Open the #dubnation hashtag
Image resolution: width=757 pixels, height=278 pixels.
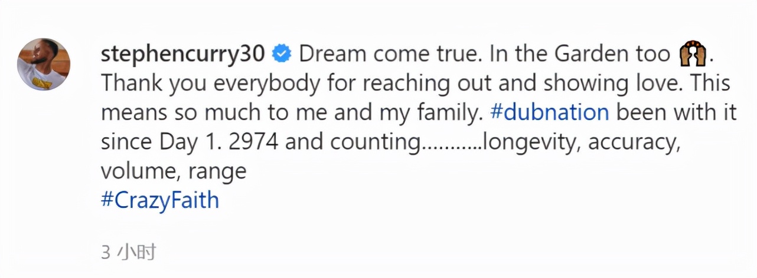point(549,112)
